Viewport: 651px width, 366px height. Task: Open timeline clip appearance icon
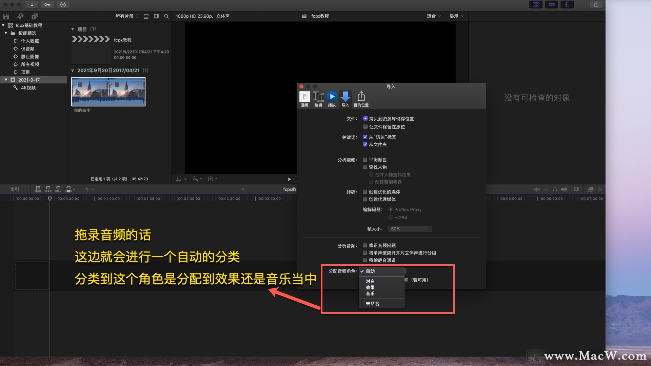576,189
